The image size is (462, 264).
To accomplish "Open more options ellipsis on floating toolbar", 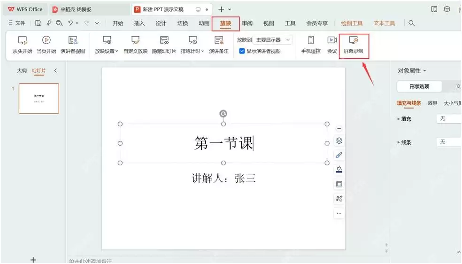I will tap(339, 213).
